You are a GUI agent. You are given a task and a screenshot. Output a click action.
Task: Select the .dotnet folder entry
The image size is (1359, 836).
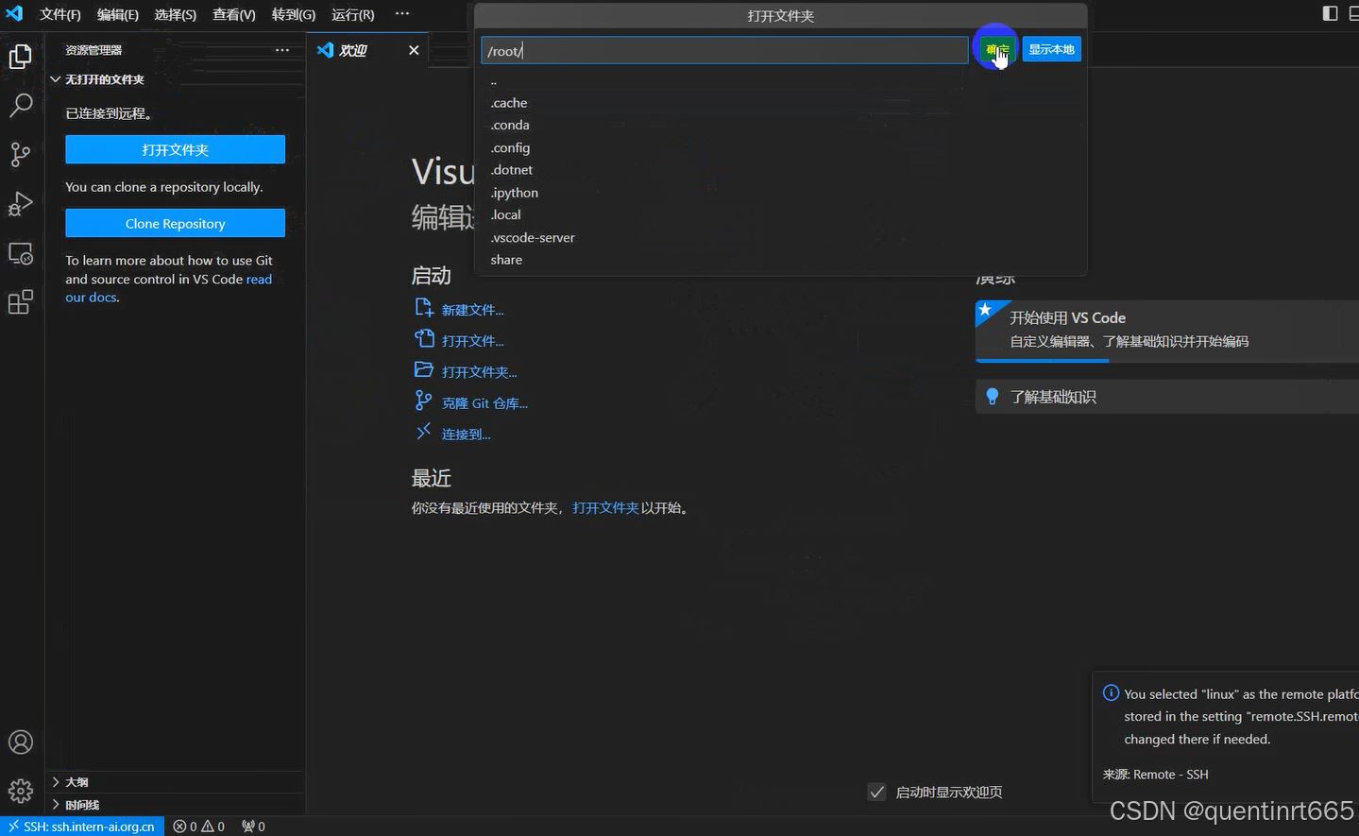click(780, 170)
